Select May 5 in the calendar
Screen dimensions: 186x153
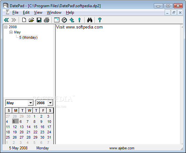pos(15,122)
